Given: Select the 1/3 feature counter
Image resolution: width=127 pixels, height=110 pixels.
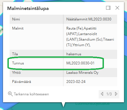Looking at the screenshot, I should click(x=109, y=94).
